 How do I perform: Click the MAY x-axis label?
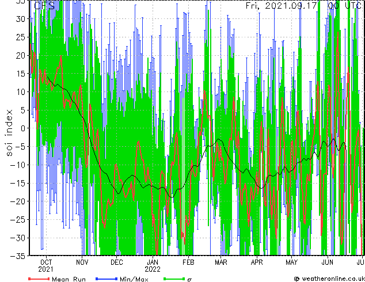291,262
